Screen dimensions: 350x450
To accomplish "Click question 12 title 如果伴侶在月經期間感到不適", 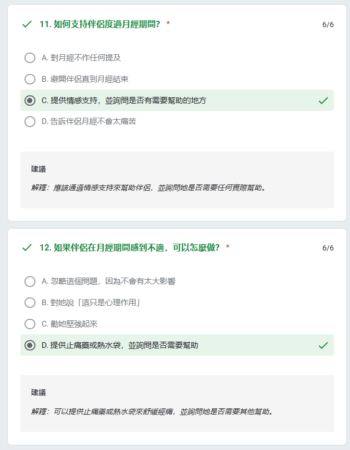I will tap(130, 248).
